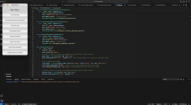Open the Manage gear icon

pos(2,101)
